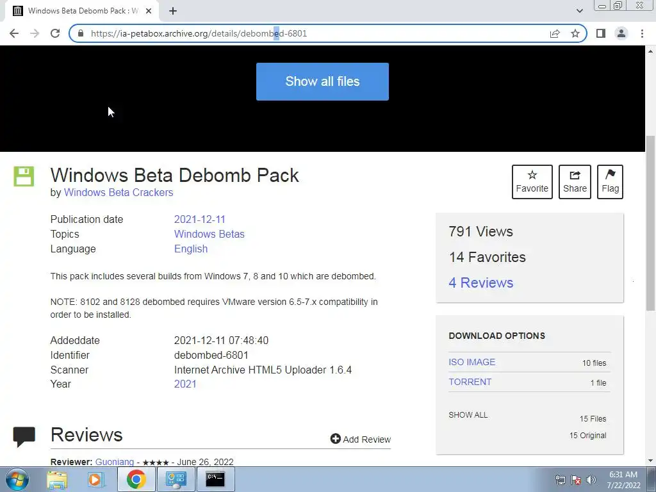Open the Windows Beta Crackers creator link
The height and width of the screenshot is (492, 656).
tap(119, 192)
